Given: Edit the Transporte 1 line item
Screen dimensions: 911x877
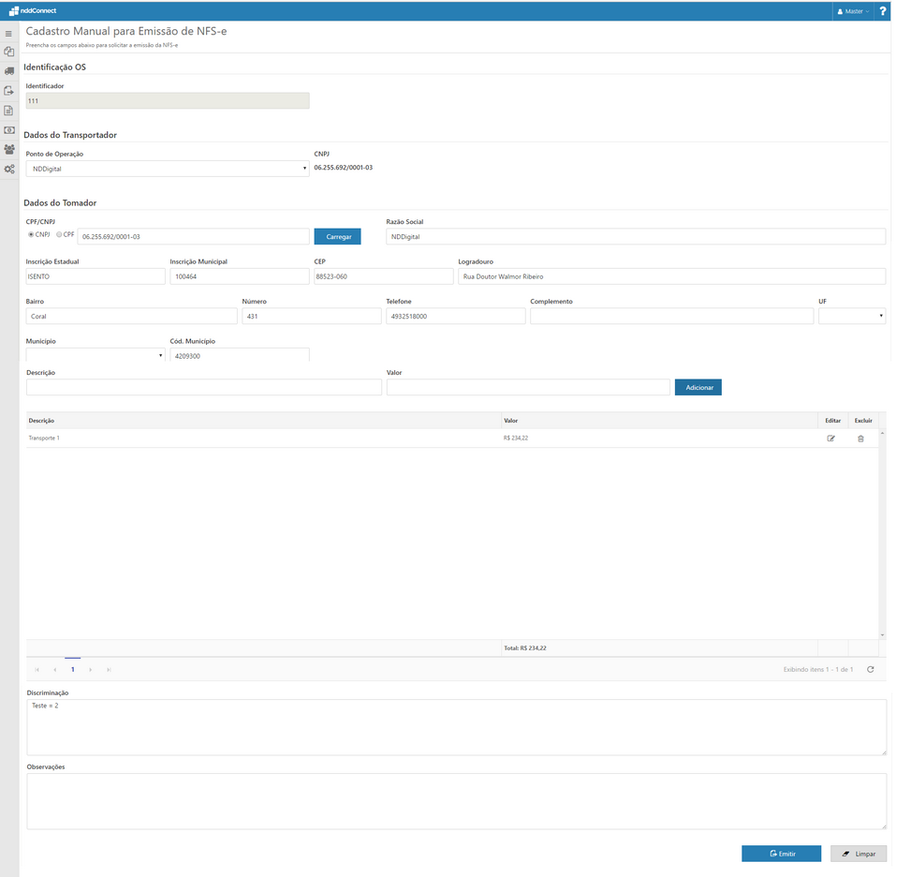Looking at the screenshot, I should [x=831, y=438].
